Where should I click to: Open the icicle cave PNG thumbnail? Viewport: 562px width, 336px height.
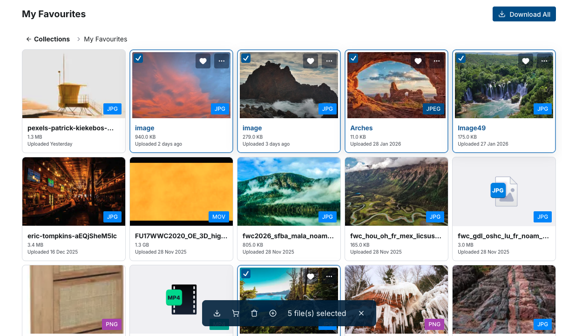396,299
